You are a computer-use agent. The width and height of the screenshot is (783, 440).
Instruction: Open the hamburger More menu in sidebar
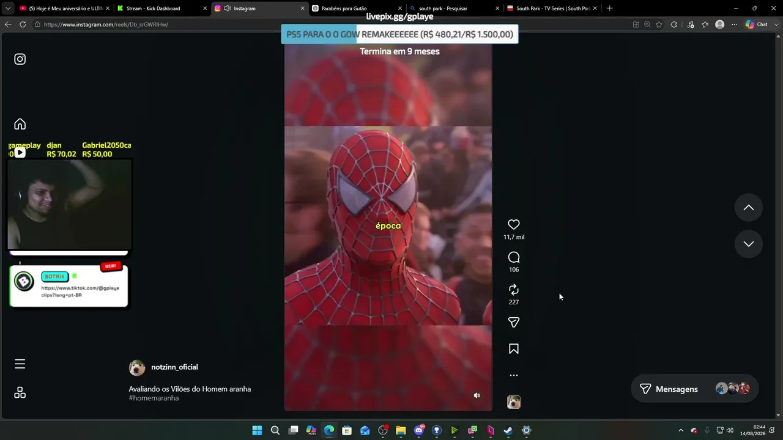20,364
